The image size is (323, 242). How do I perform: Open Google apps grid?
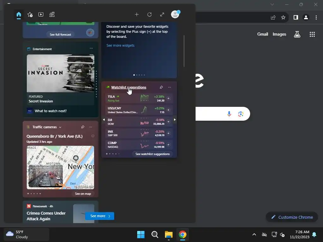coord(312,34)
